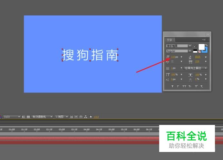Image resolution: width=223 pixels, height=160 pixels.
Task: Toggle All Caps text style
Action: click(184, 86)
